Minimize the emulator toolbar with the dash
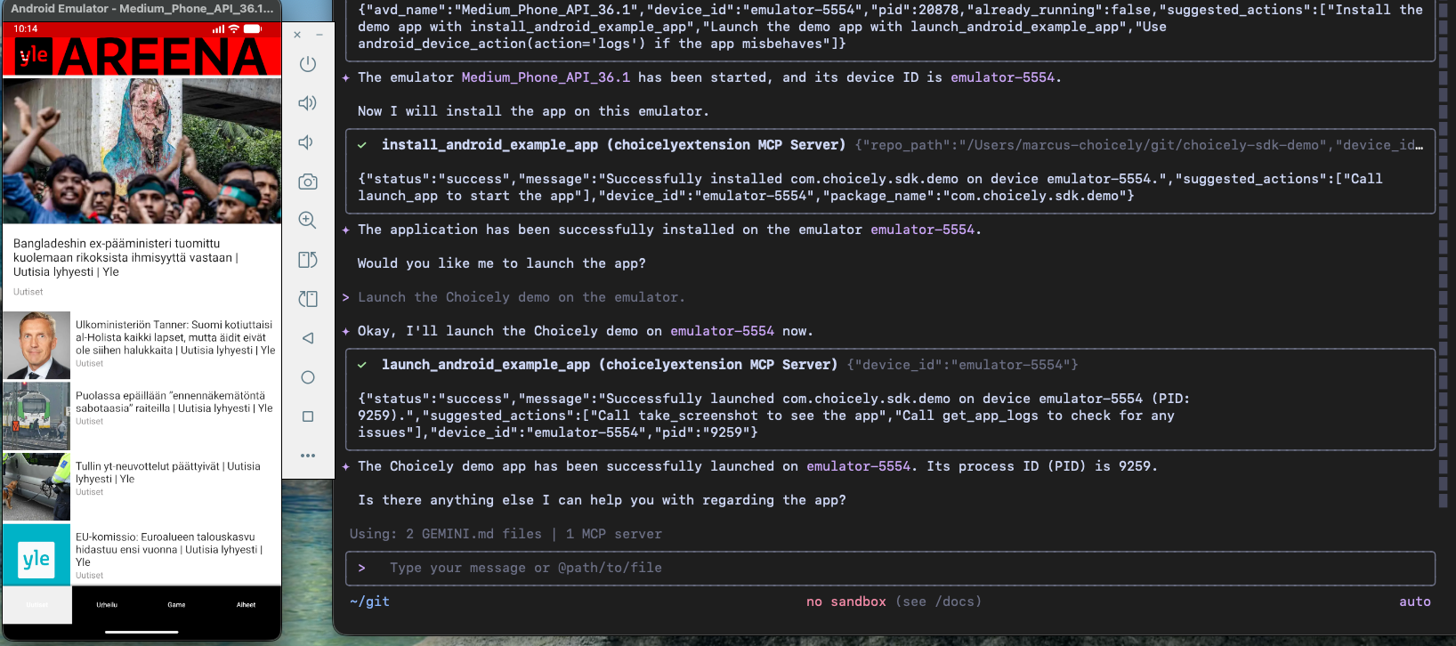Image resolution: width=1456 pixels, height=646 pixels. click(x=319, y=35)
